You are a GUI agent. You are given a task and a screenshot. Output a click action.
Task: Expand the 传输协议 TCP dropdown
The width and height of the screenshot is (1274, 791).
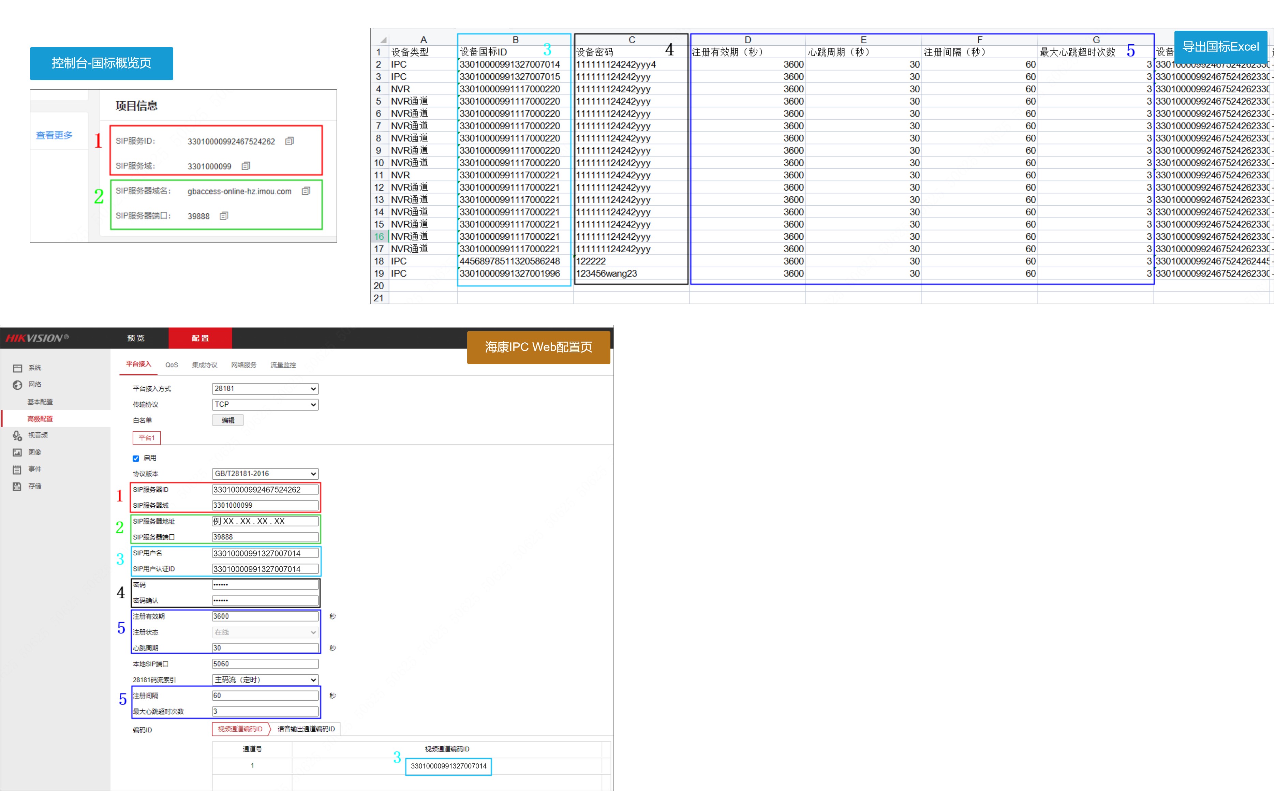265,404
